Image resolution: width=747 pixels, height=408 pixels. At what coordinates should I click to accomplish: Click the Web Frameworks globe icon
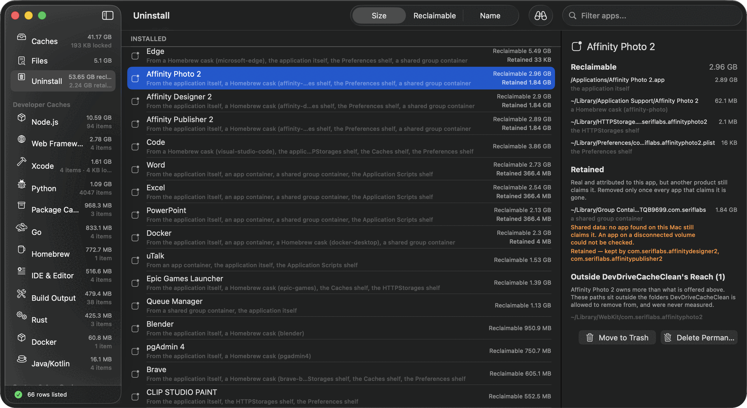click(22, 139)
